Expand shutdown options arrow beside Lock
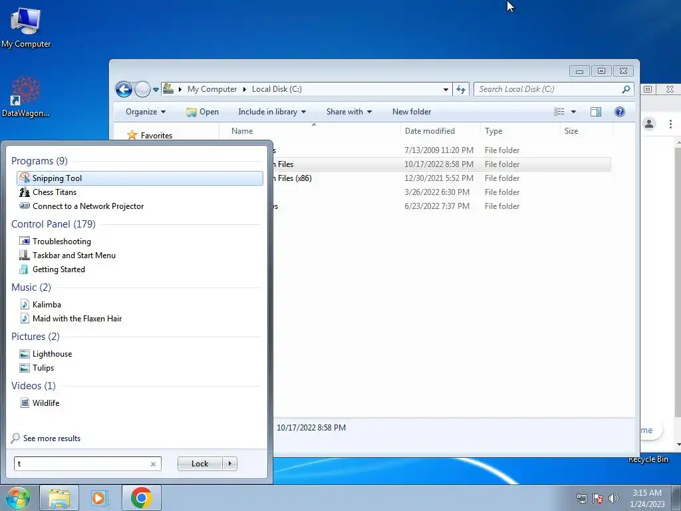Screen dimensions: 681x511 coord(229,464)
